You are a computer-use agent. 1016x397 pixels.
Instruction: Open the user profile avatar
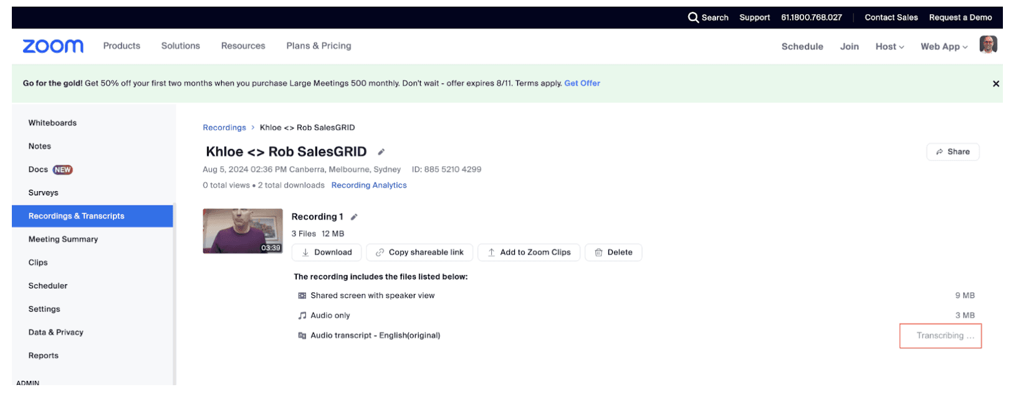click(x=988, y=45)
